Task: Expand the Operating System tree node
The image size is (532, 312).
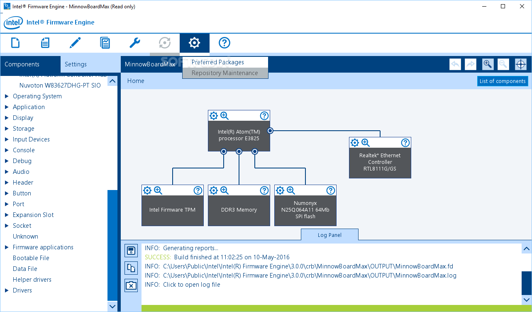Action: (7, 96)
